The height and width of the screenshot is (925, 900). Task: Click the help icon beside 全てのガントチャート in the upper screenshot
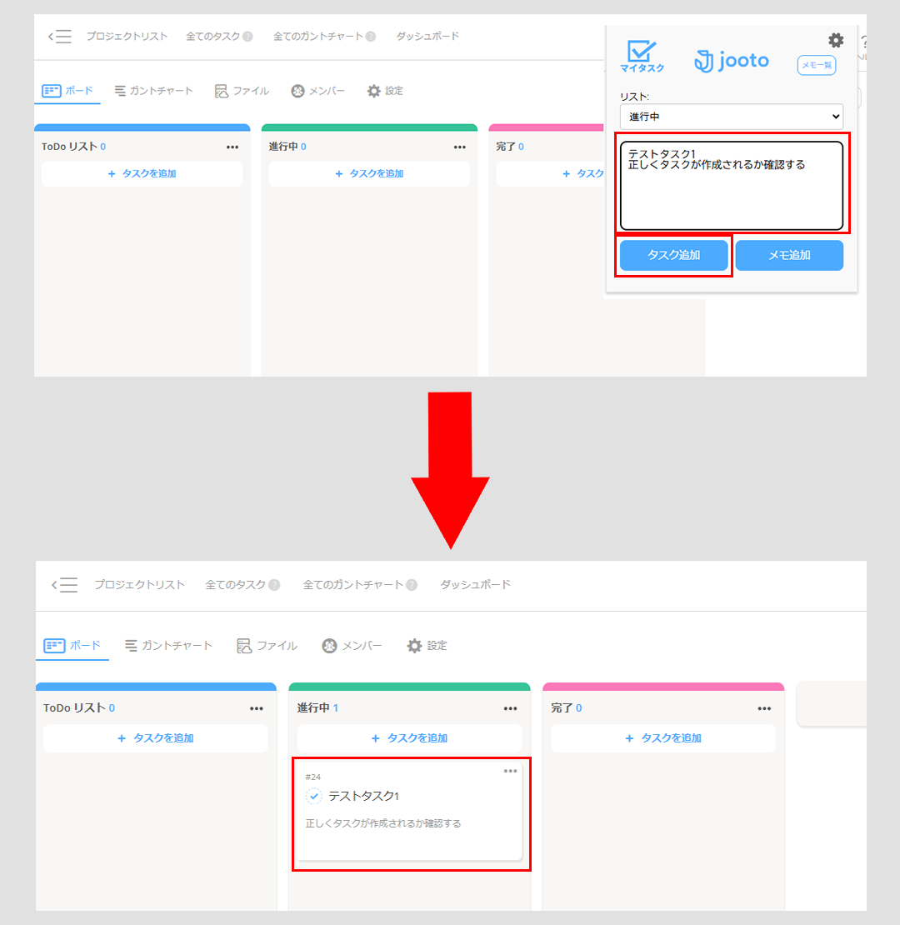(x=370, y=37)
